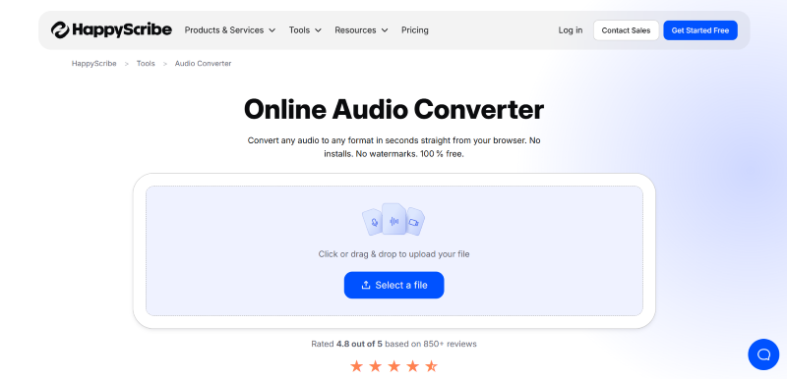Open the Products & Services menu
The image size is (787, 379).
click(x=230, y=30)
